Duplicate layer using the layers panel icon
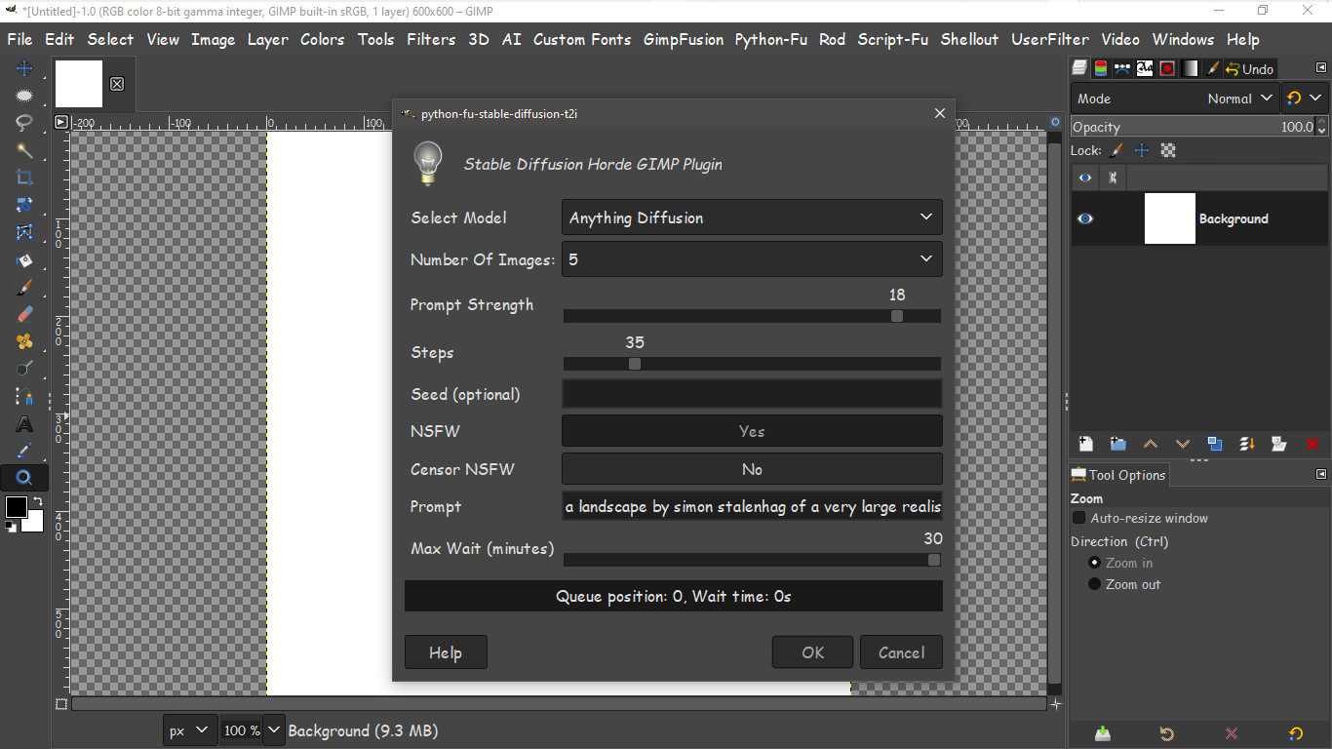This screenshot has width=1332, height=749. click(1215, 445)
